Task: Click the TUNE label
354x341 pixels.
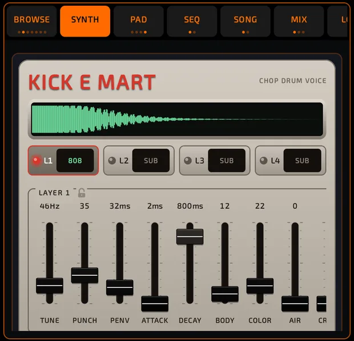Action: 50,320
